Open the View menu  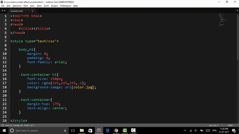click(32, 6)
